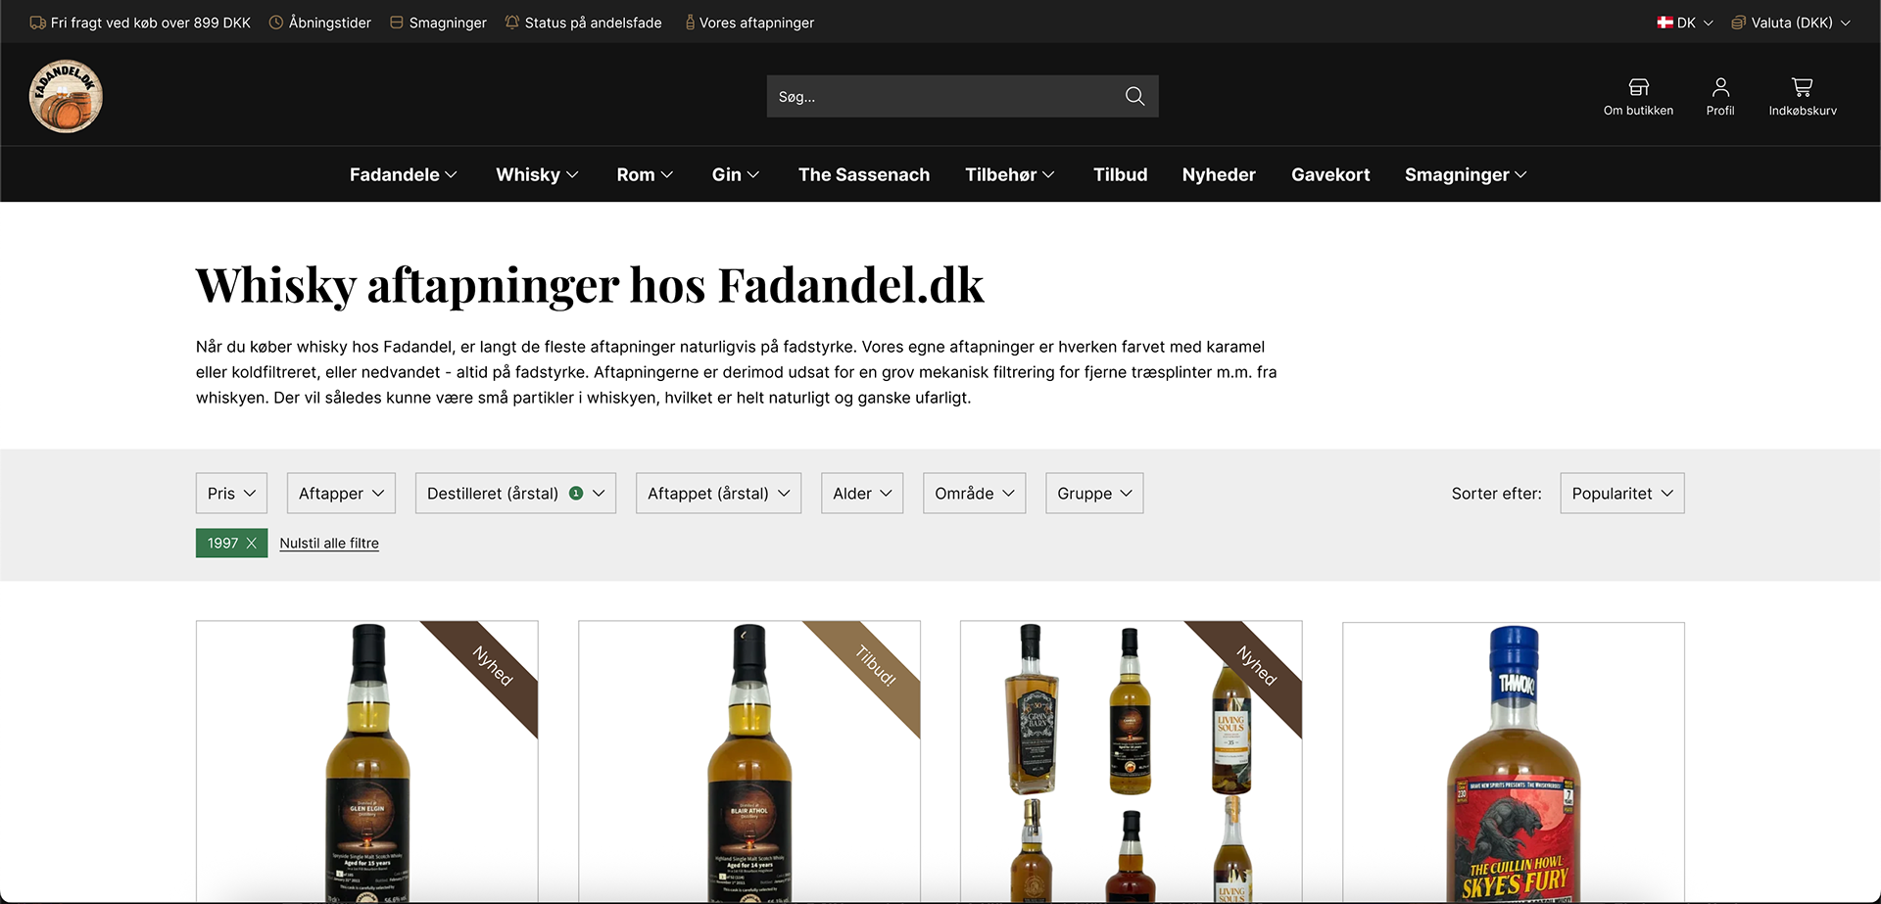The image size is (1881, 904).
Task: Click the bottle icon beside Vores aftapninger
Action: click(x=690, y=23)
